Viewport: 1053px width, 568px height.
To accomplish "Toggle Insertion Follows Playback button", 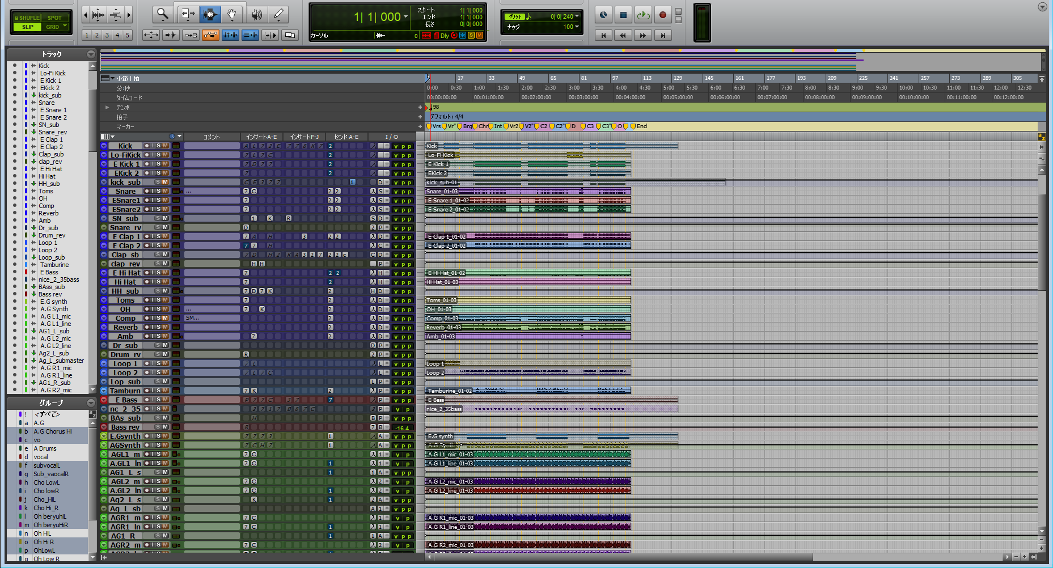I will click(270, 35).
